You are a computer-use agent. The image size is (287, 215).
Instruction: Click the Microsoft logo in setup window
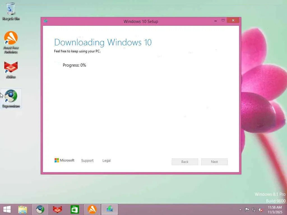[64, 160]
